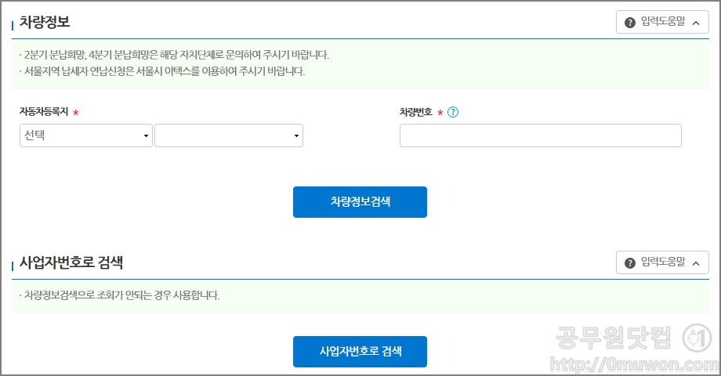
Task: Click the 서울지역 납세자 연납신청 notice line
Action: pos(162,71)
